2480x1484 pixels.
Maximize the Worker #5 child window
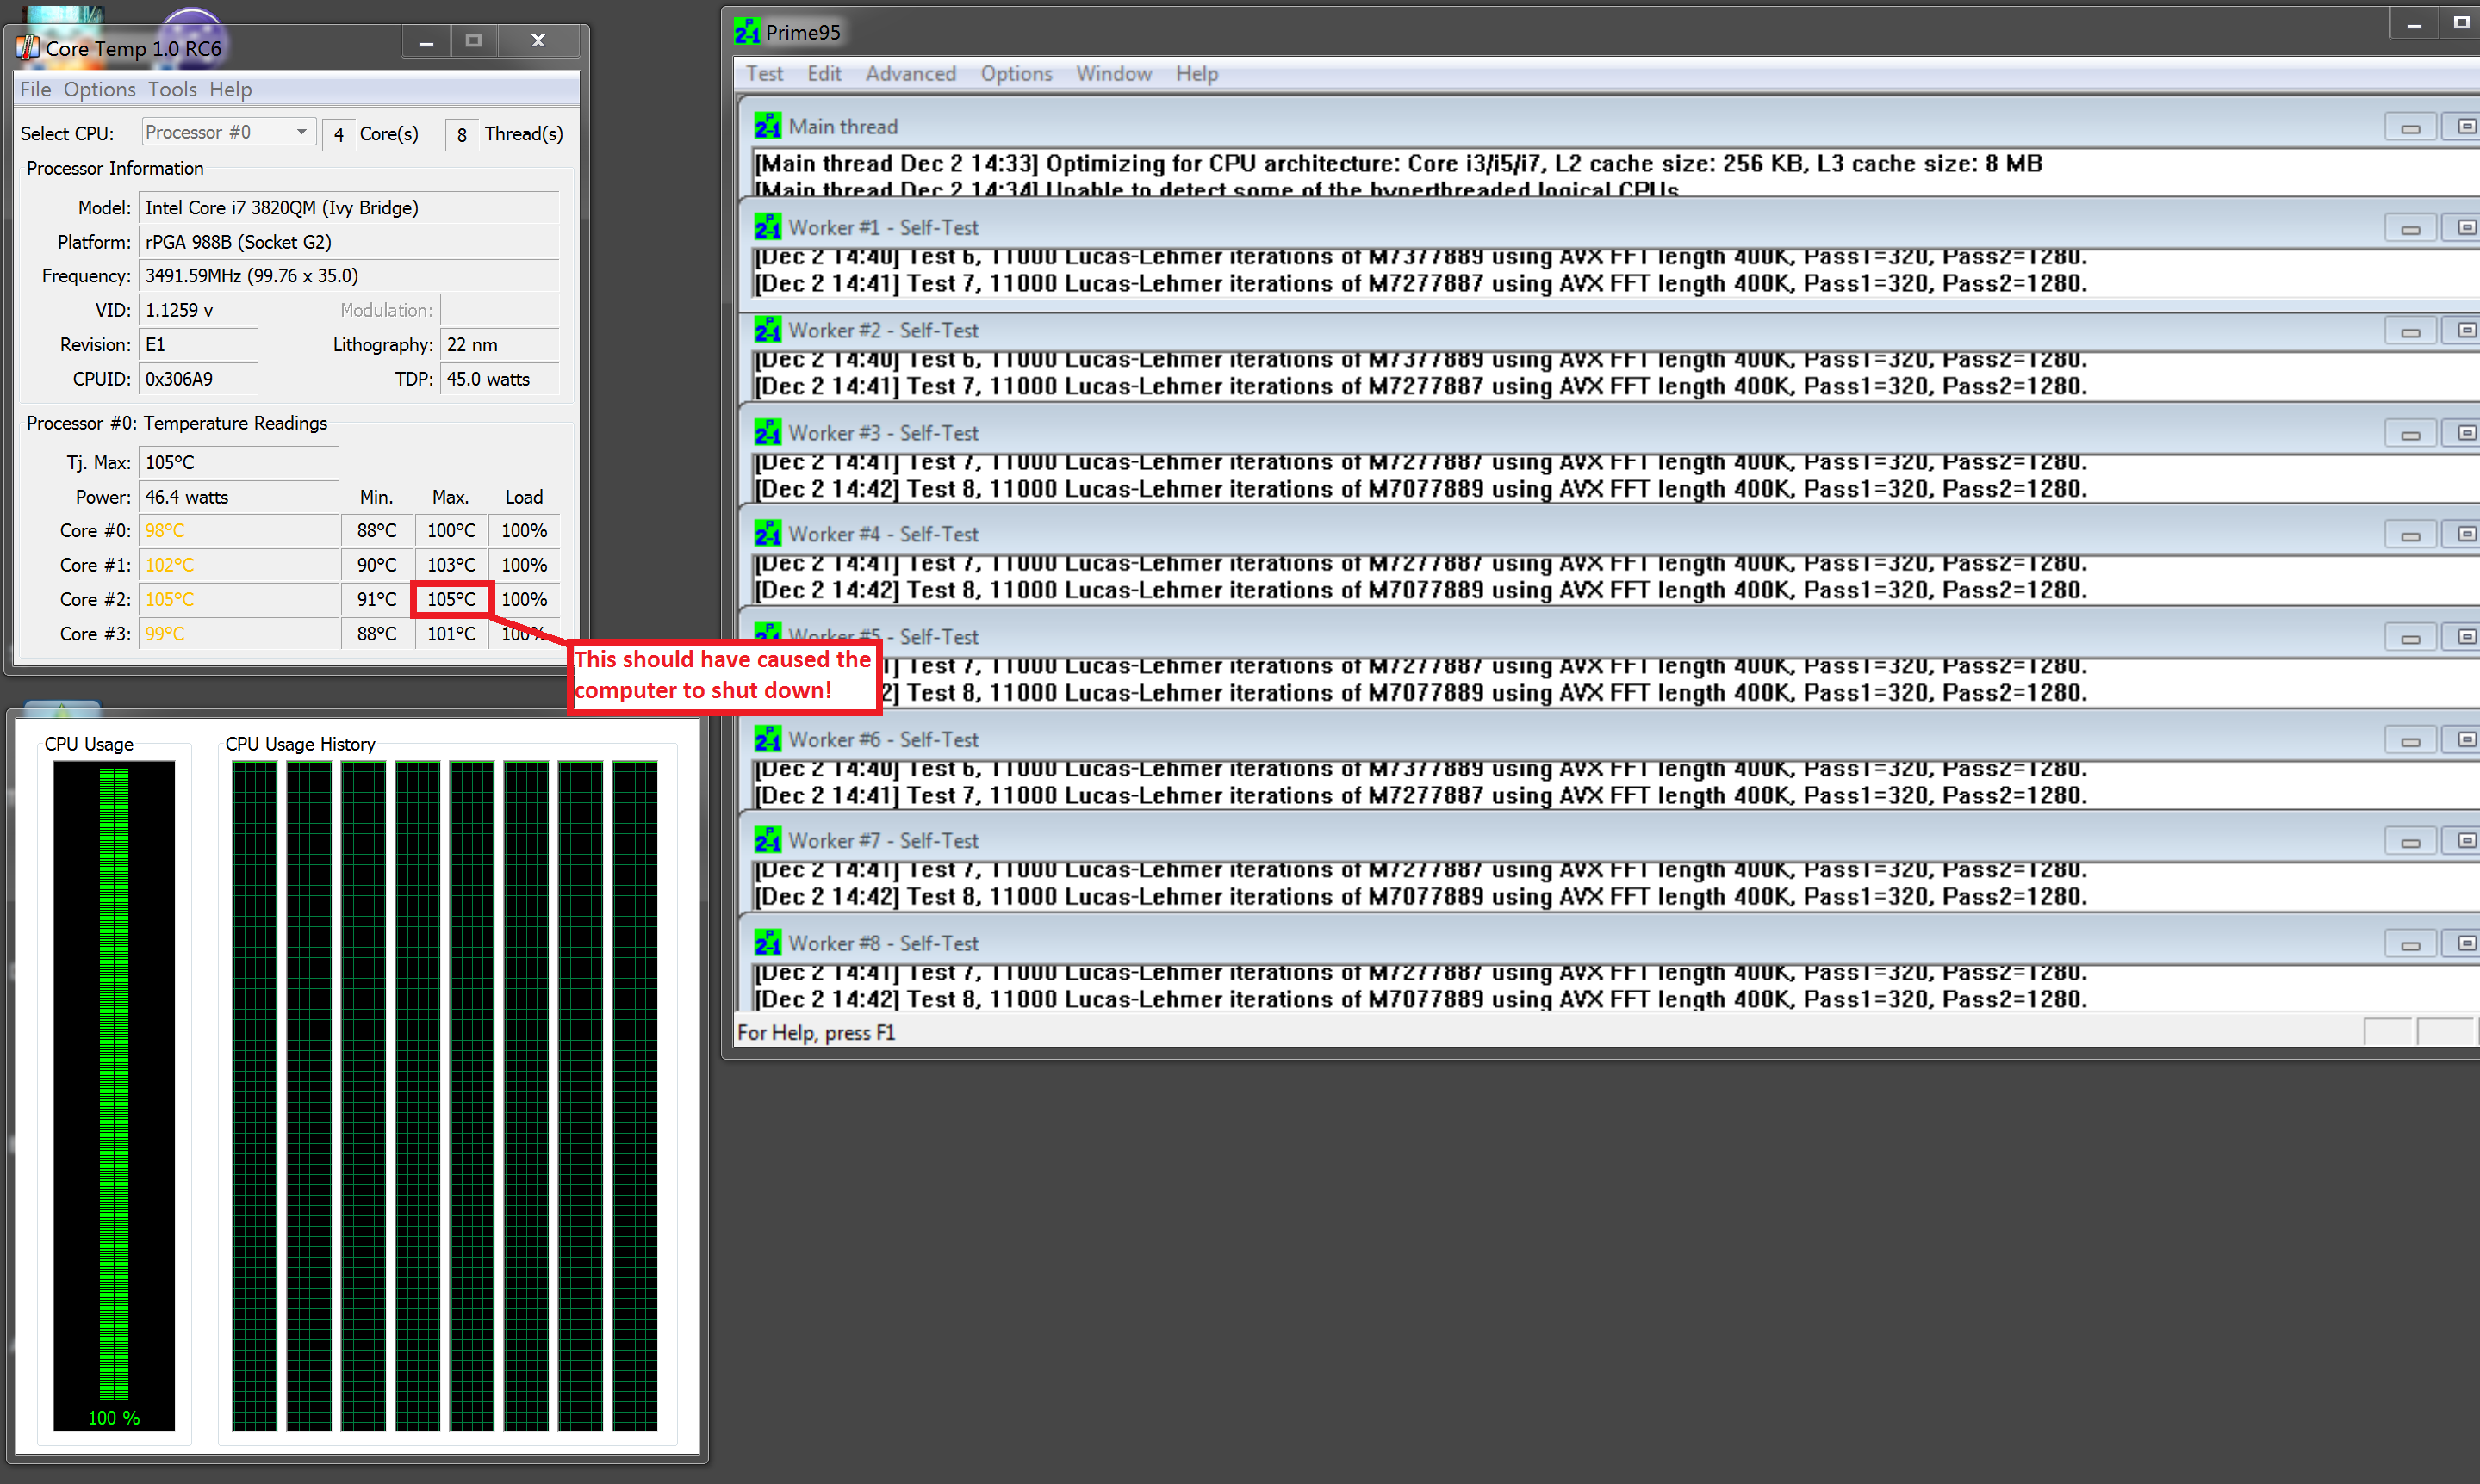(x=2461, y=637)
